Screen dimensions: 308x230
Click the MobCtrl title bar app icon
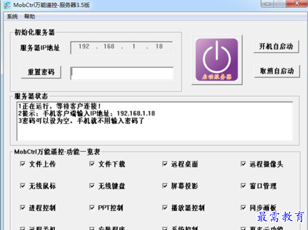coord(7,5)
